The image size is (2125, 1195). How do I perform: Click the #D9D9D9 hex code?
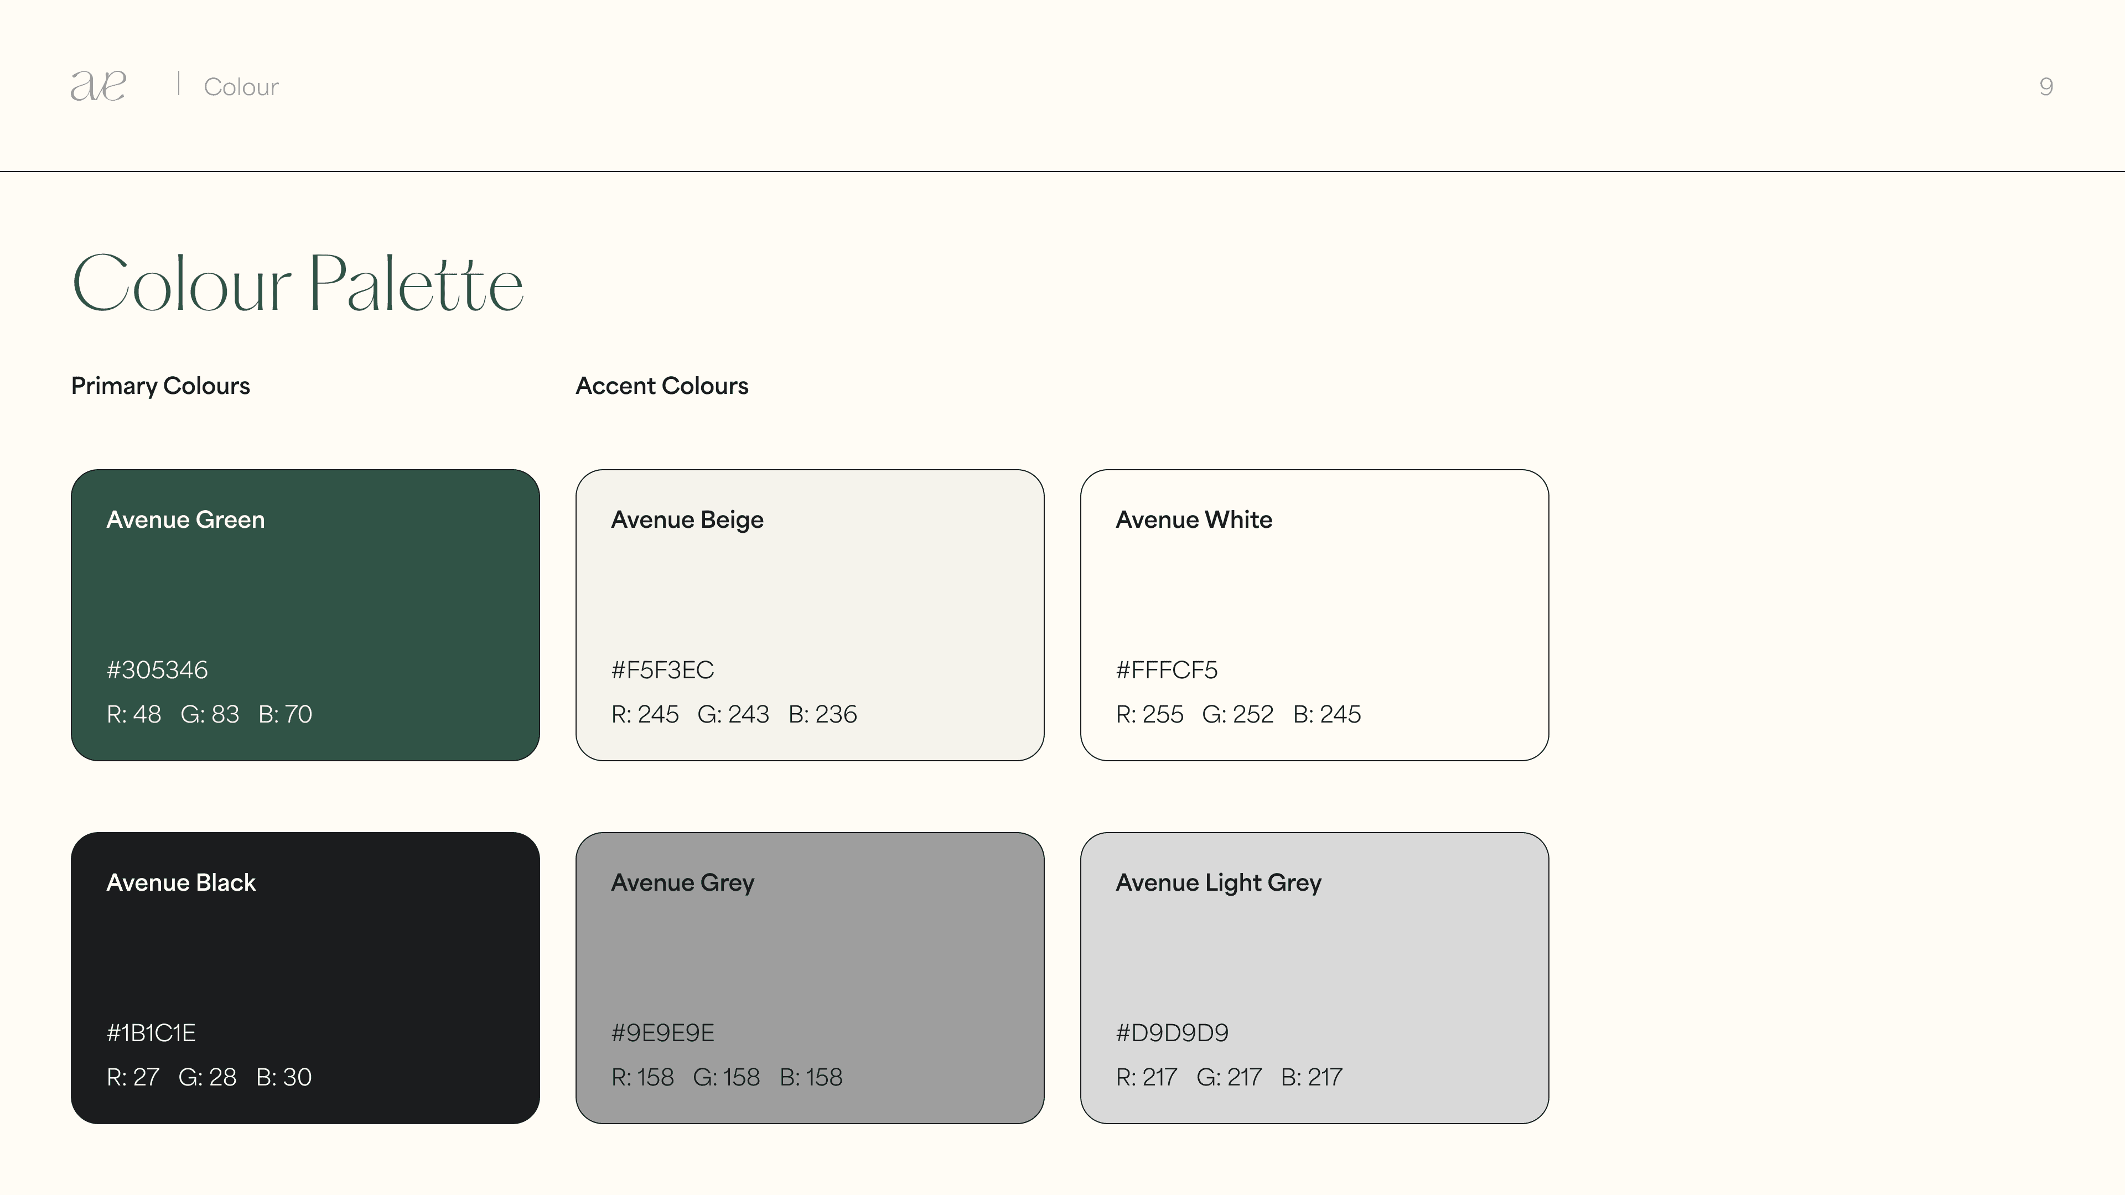[1172, 1032]
